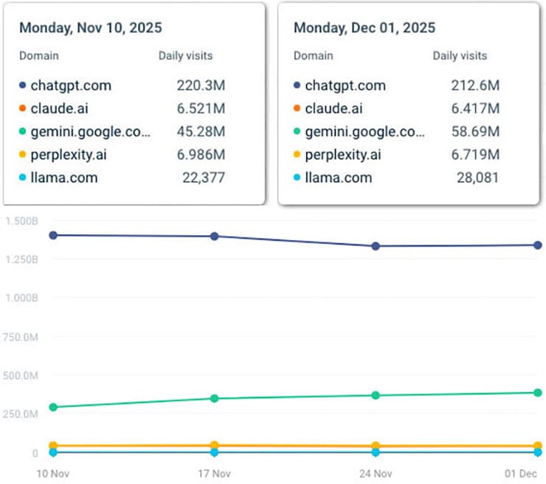This screenshot has width=546, height=484.
Task: Click Gemini green data point at 17 Nov
Action: (214, 398)
